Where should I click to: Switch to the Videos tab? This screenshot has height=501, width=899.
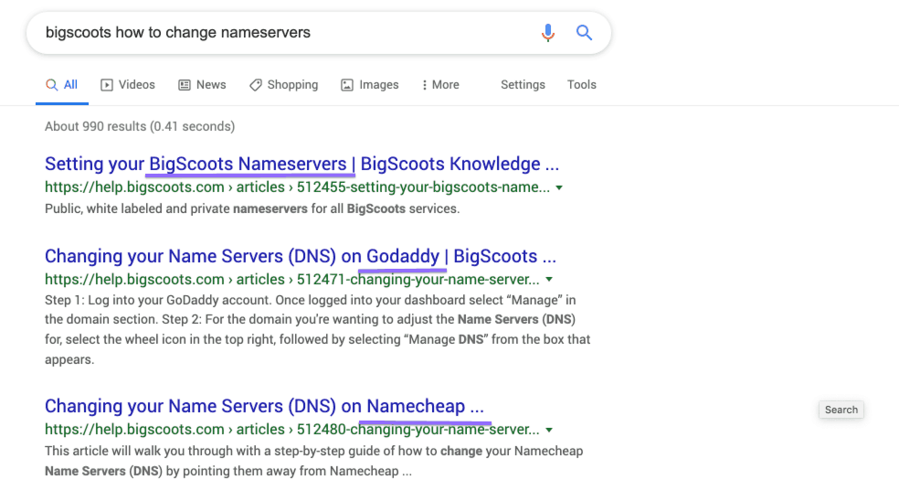point(128,85)
